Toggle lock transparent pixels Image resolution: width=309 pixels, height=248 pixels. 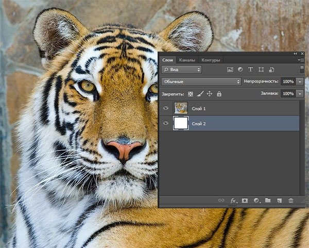[x=191, y=94]
